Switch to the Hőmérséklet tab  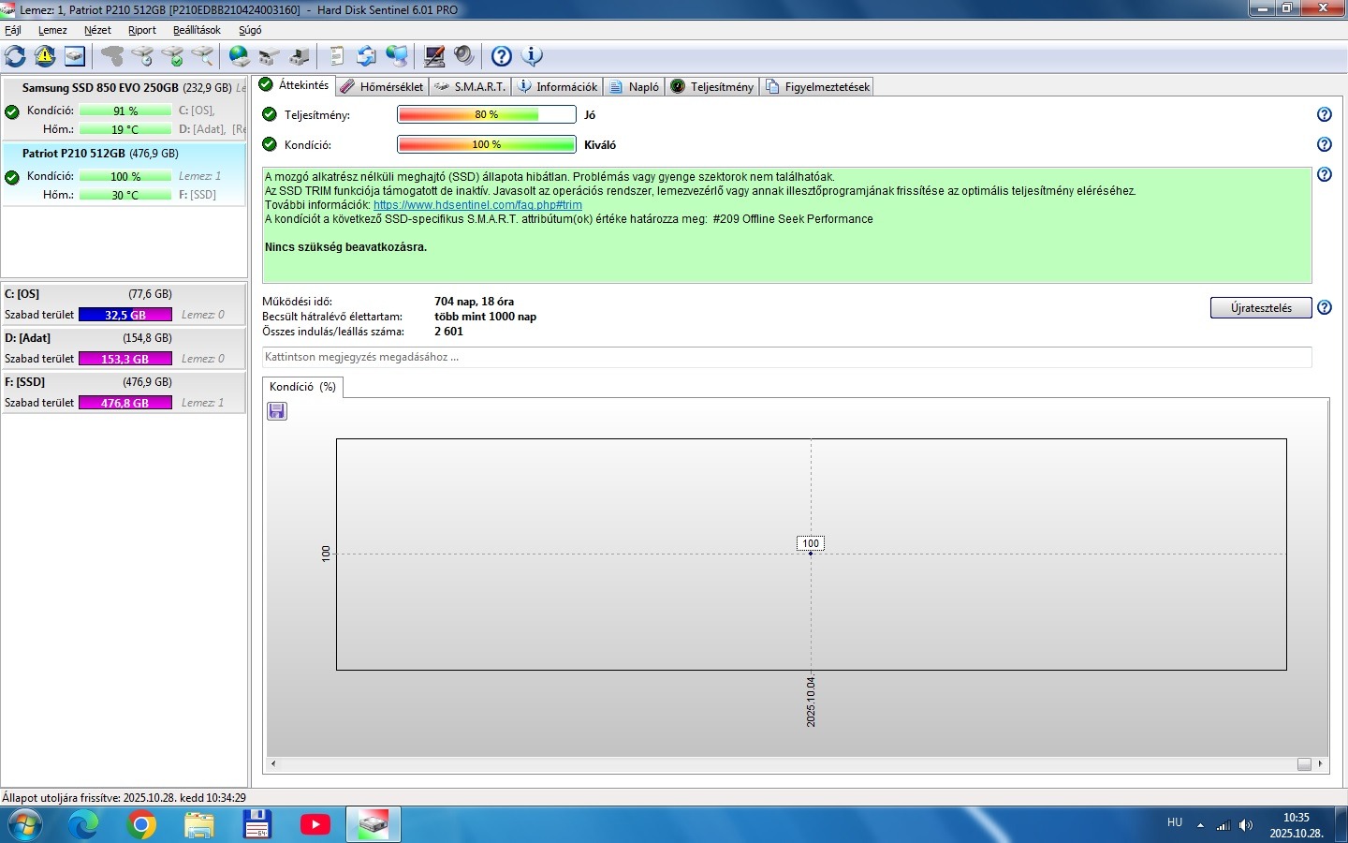[x=382, y=86]
